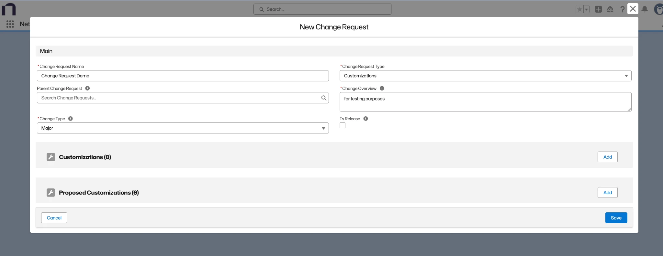Focus the global Search box
The width and height of the screenshot is (663, 256).
point(322,9)
